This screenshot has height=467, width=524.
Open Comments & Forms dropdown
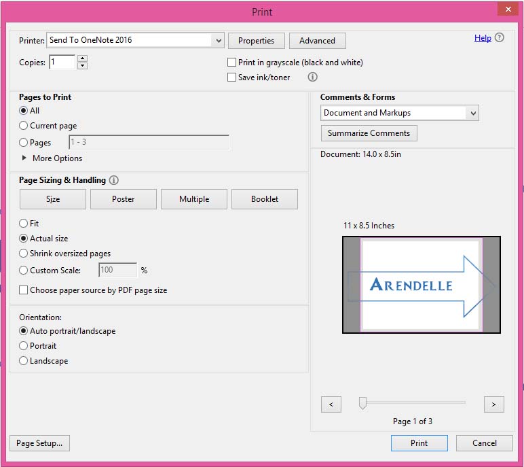click(473, 113)
